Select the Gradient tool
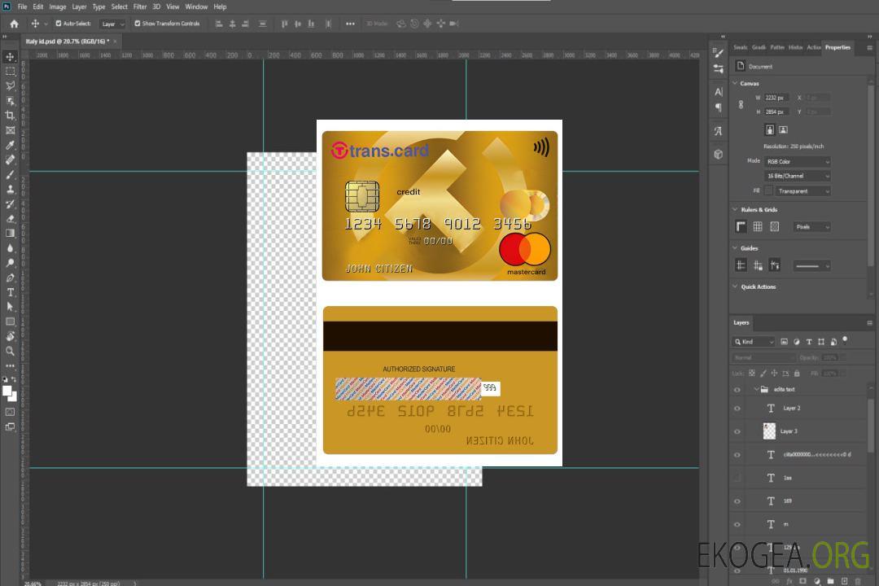This screenshot has height=586, width=879. click(x=10, y=234)
